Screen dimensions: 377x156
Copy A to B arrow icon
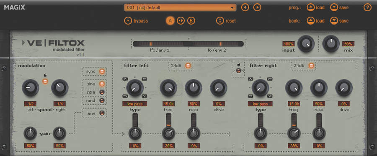click(x=181, y=21)
